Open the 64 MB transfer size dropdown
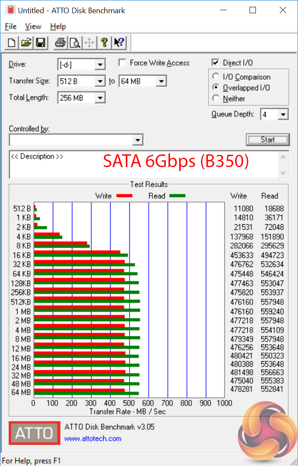Image resolution: width=298 pixels, height=466 pixels. [161, 81]
